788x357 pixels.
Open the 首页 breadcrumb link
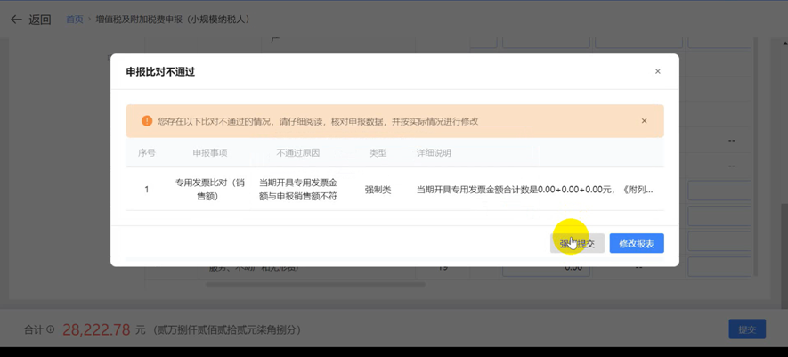point(75,19)
